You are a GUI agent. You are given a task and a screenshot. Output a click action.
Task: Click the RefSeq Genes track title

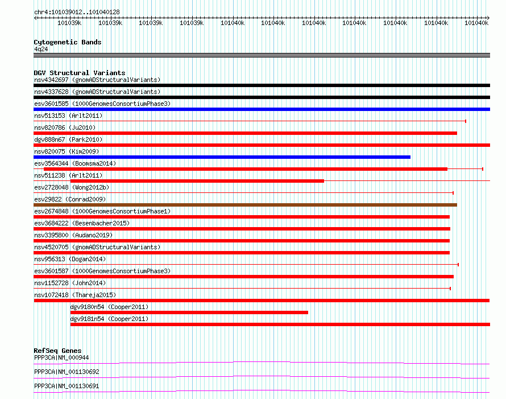pos(57,351)
